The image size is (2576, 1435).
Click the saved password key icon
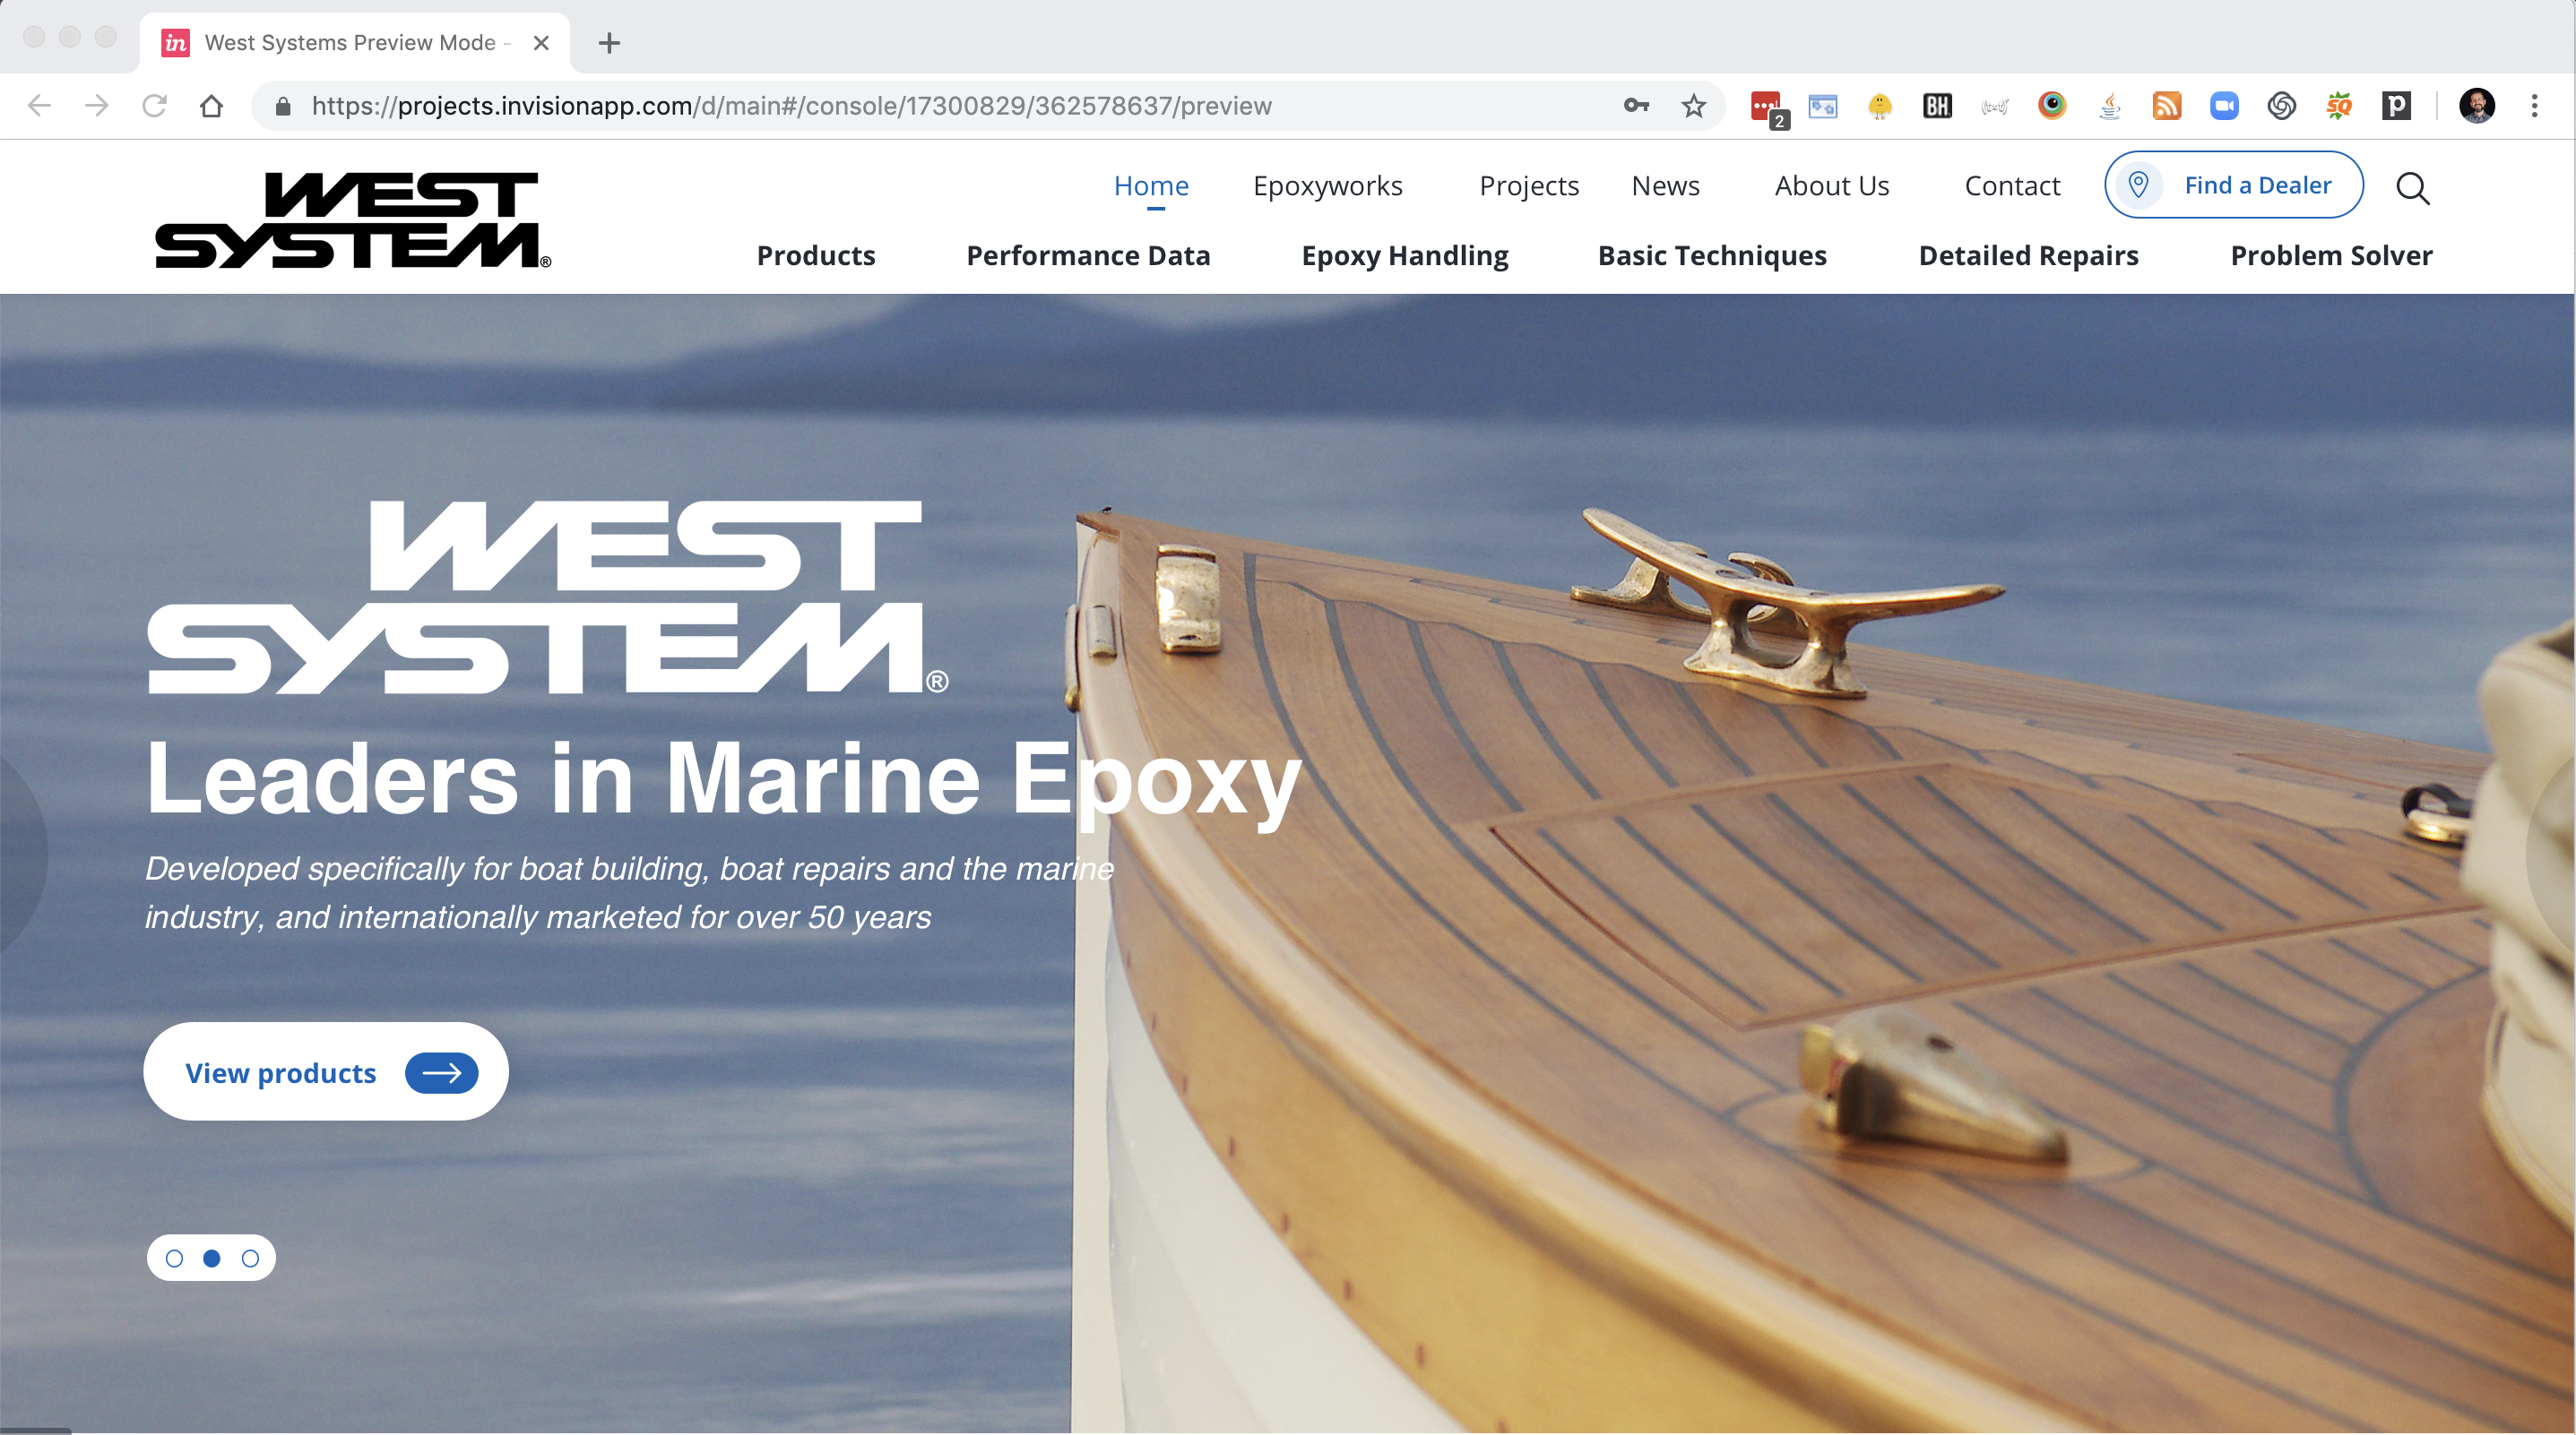pyautogui.click(x=1636, y=106)
